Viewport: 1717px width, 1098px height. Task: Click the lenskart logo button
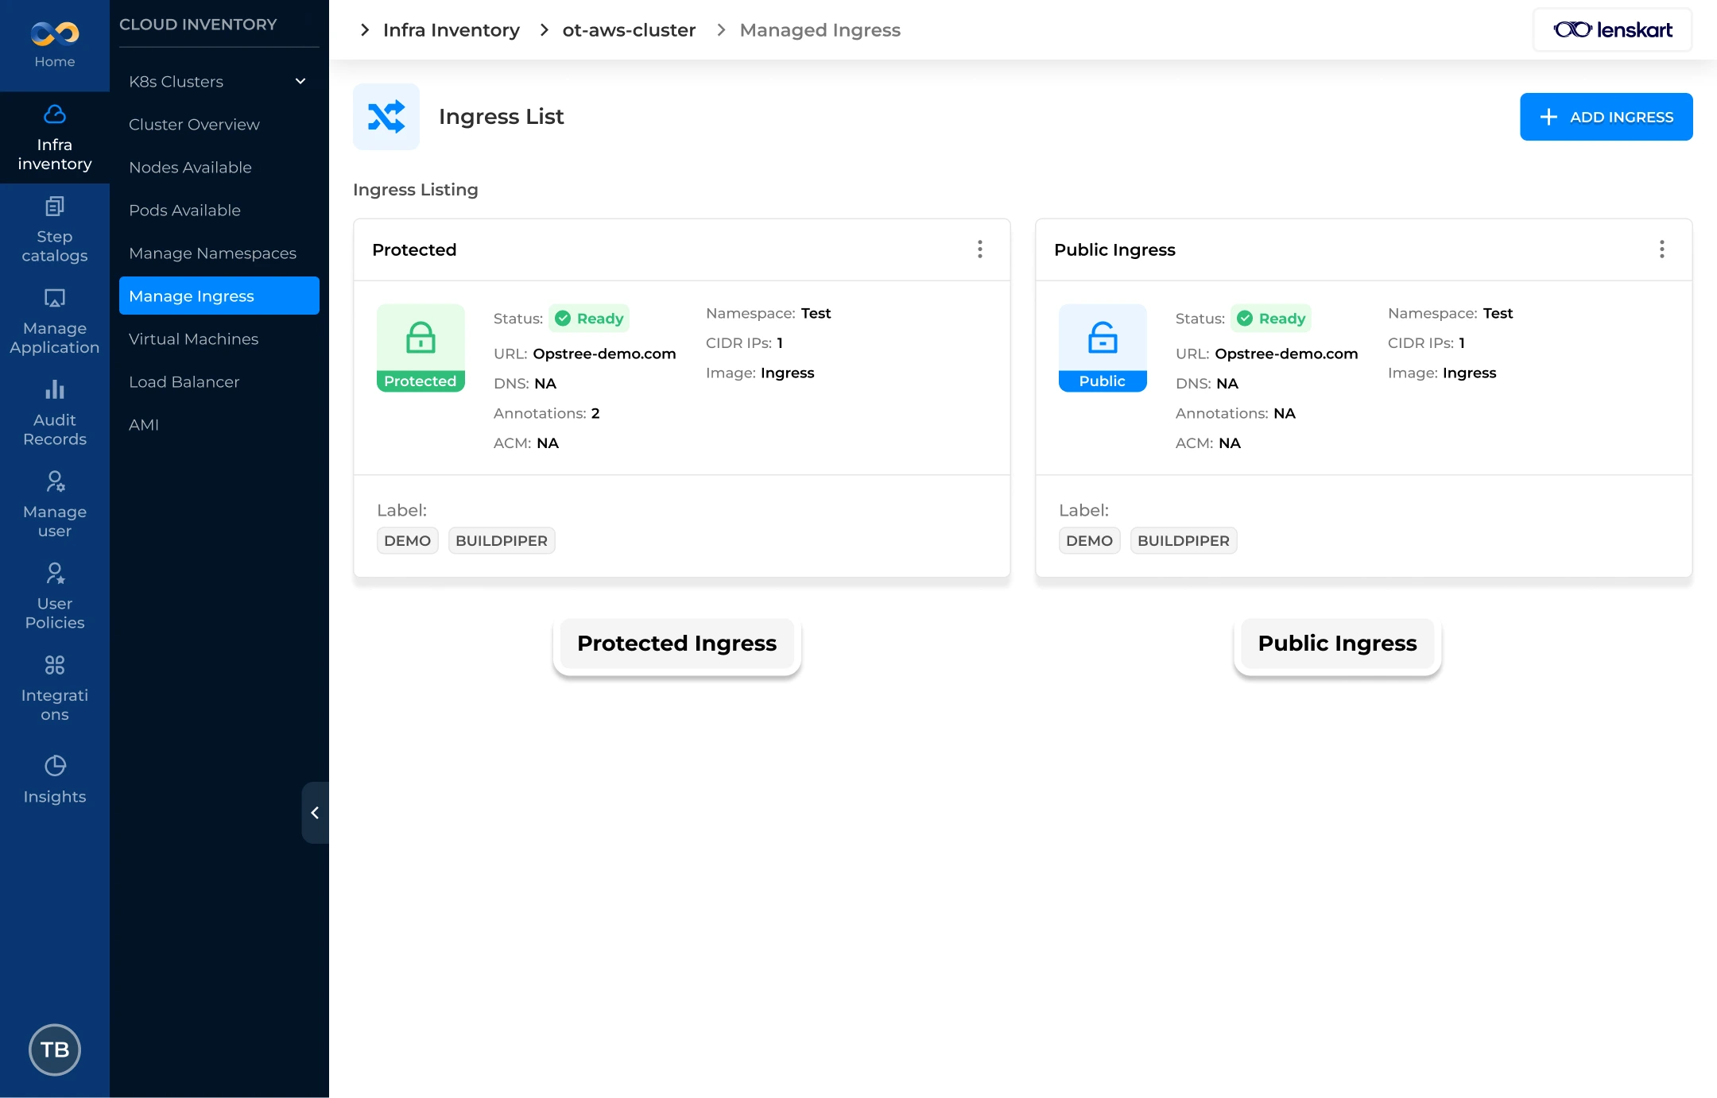tap(1612, 30)
